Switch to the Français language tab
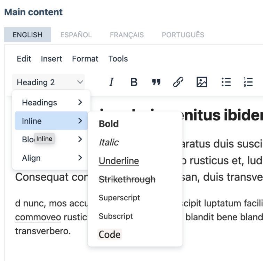Viewport: 263px width, 261px height. 127,35
